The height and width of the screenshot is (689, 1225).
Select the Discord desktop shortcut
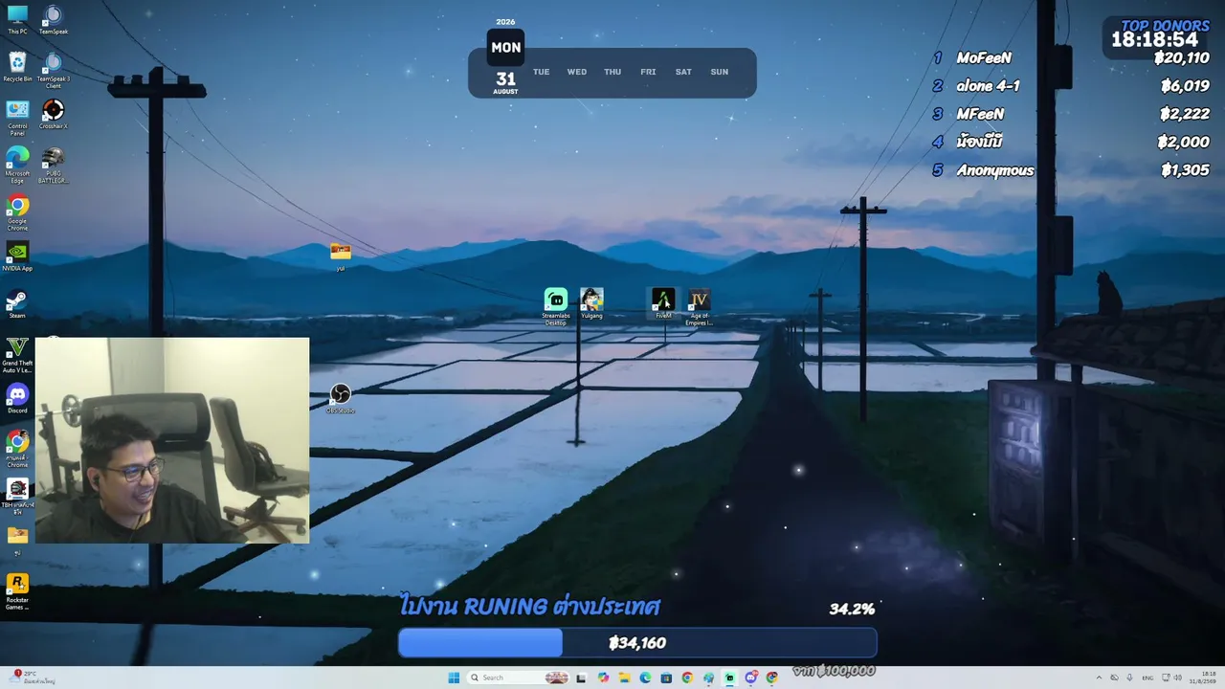(x=17, y=398)
